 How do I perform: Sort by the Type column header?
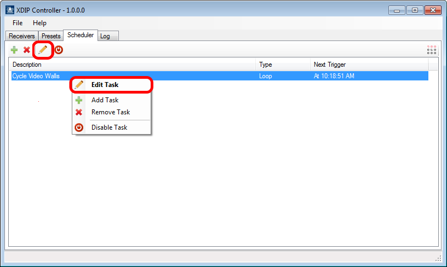[283, 65]
